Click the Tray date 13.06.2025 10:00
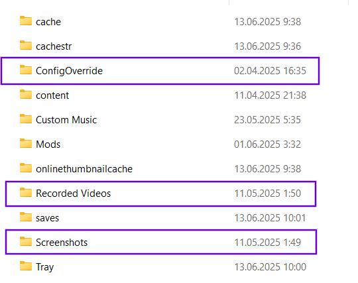 coord(270,267)
